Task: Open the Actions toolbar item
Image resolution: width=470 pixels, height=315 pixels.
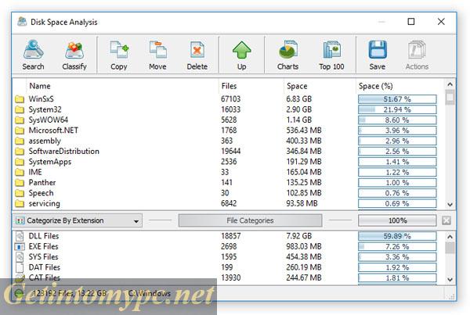Action: [417, 55]
